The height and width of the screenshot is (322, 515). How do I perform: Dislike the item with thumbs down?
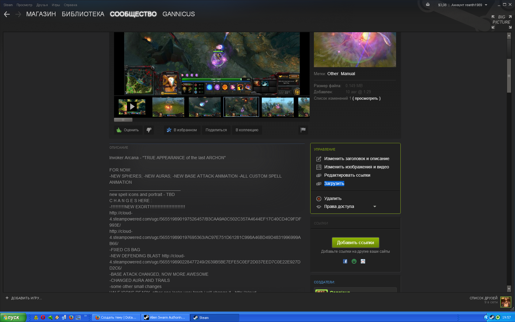click(149, 130)
